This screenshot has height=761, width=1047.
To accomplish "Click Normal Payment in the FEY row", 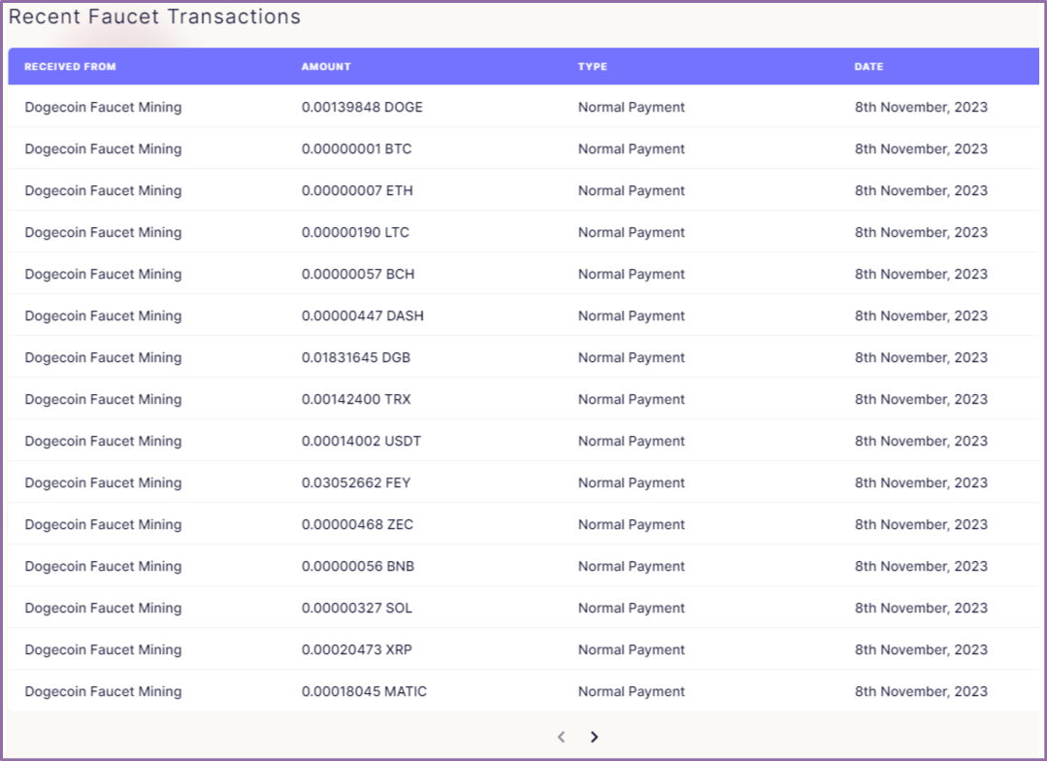I will coord(631,483).
